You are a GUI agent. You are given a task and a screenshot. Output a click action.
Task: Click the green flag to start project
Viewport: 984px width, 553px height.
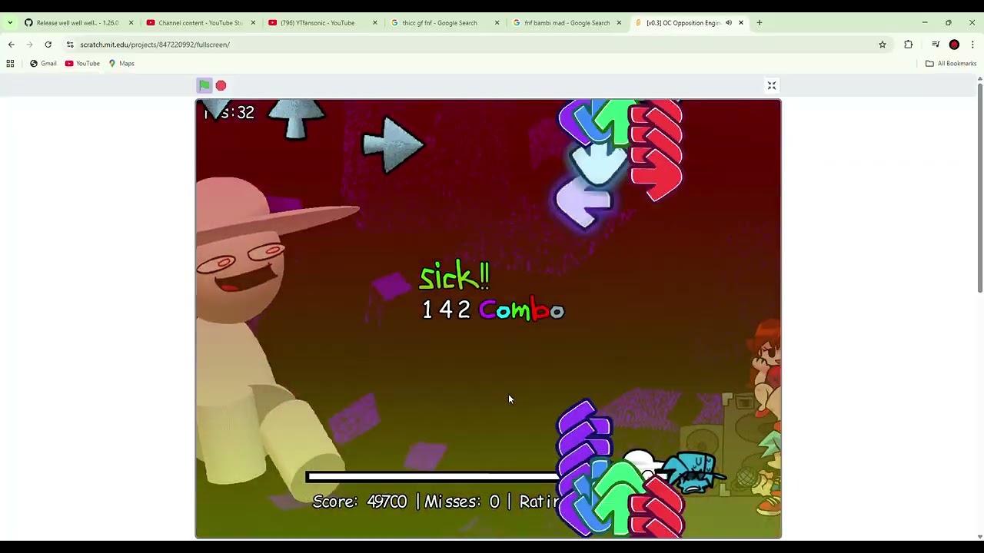[204, 85]
